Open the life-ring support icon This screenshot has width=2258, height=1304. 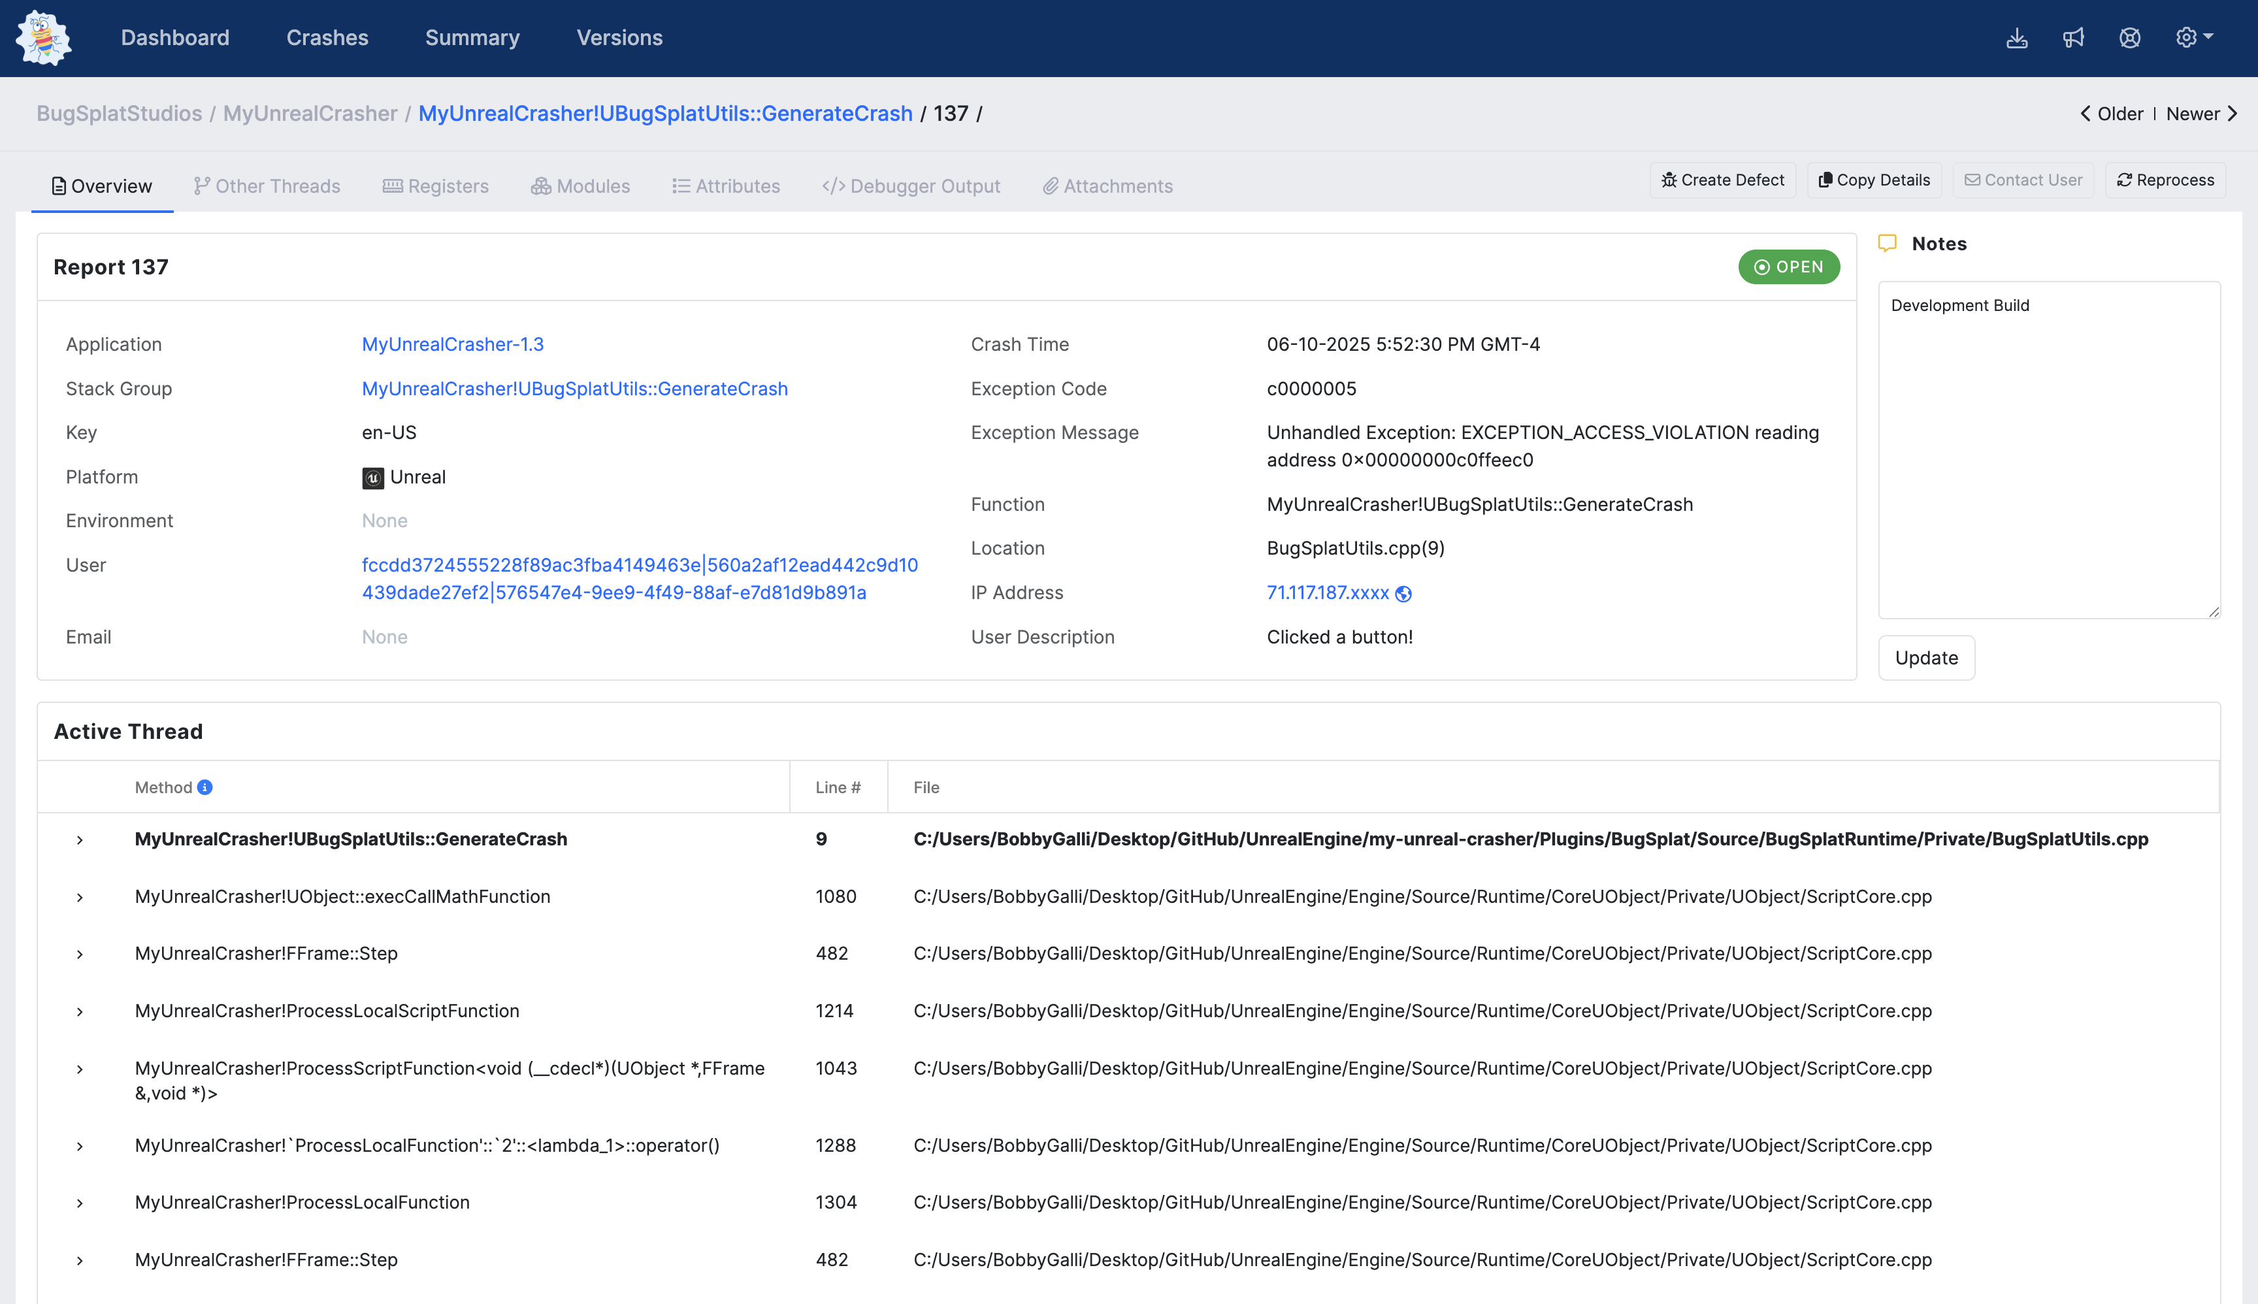pyautogui.click(x=2129, y=38)
